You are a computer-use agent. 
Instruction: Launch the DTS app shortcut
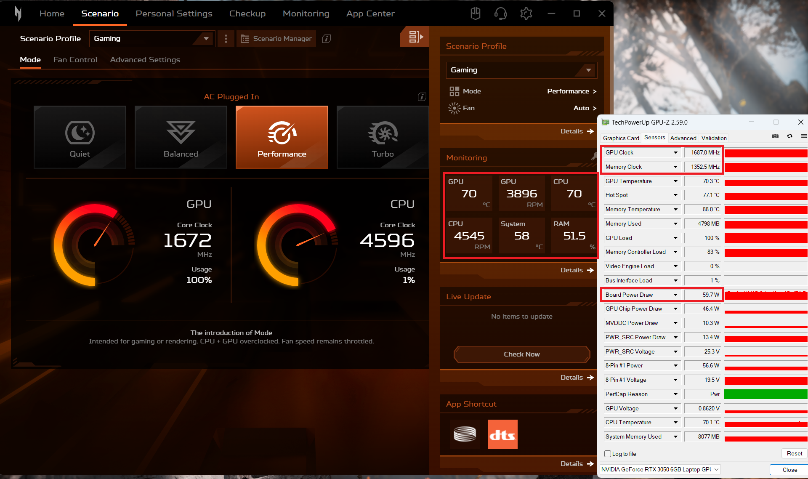click(503, 434)
